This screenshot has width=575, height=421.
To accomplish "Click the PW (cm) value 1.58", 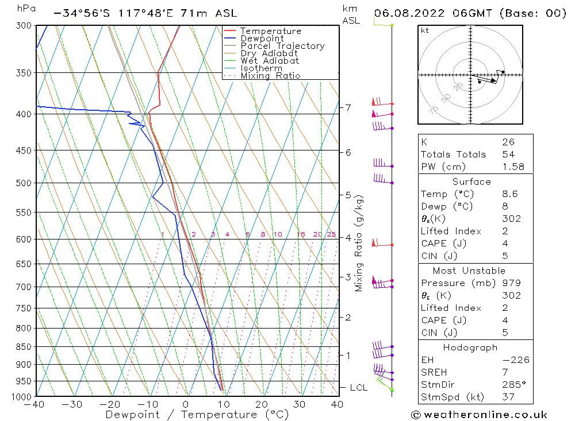I will point(513,167).
